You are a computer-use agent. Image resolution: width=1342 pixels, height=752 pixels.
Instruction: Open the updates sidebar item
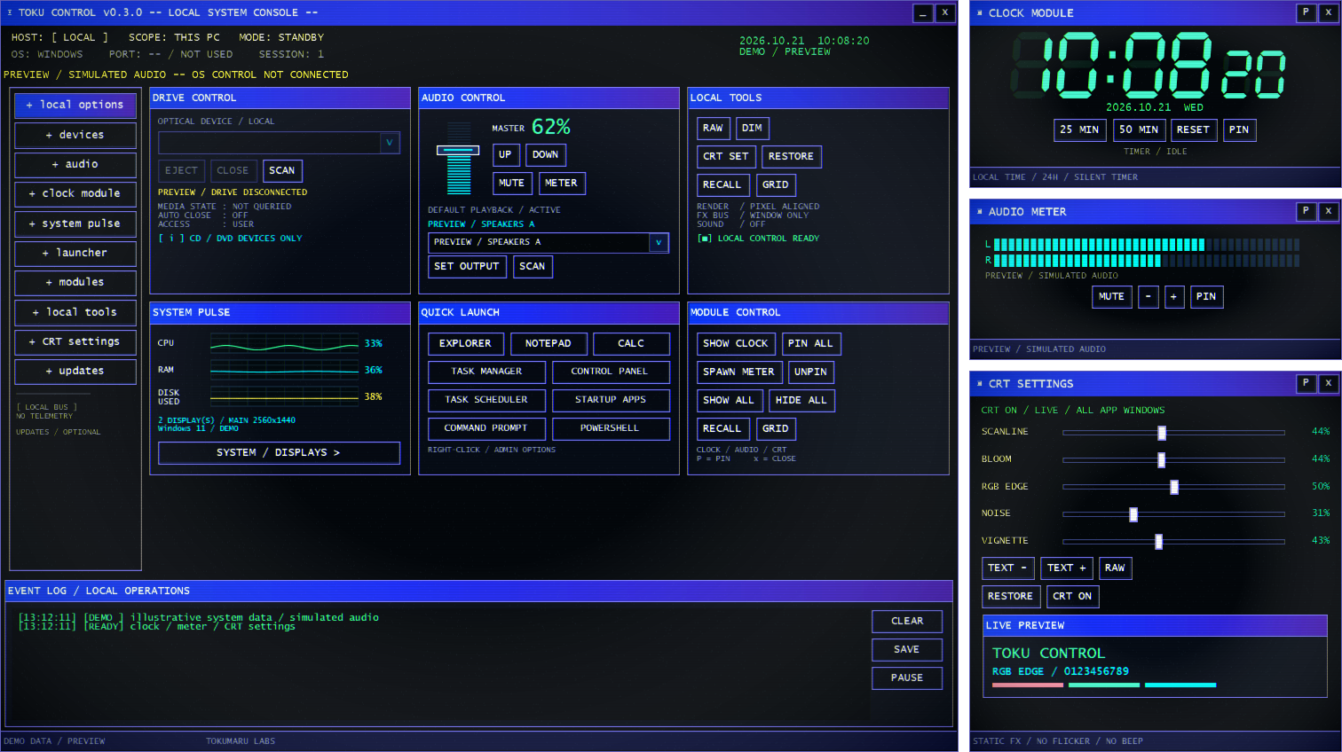click(75, 371)
